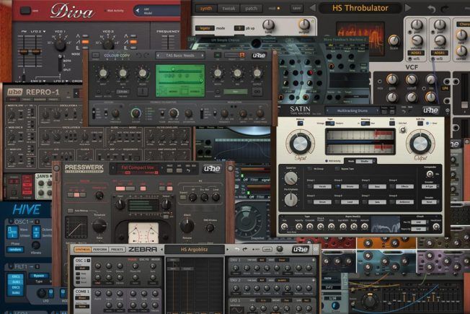Open the synth tab in the HS Throbulator plugin

[206, 9]
